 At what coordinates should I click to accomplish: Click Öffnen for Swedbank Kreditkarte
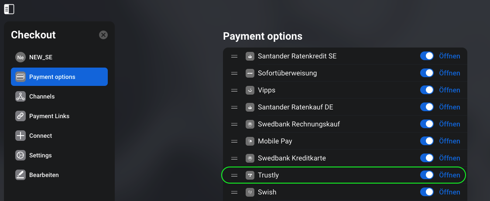click(449, 158)
